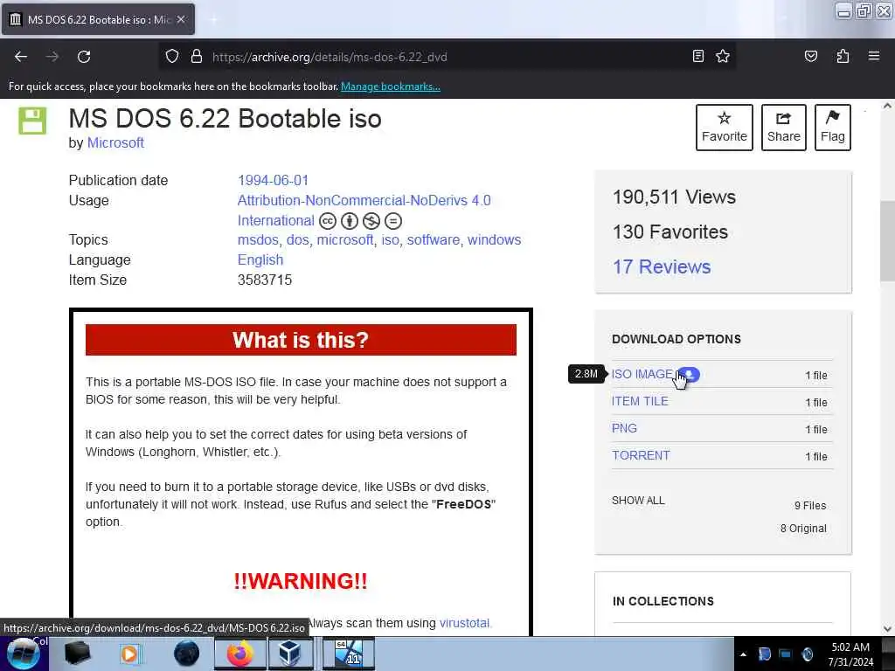Click the scrollbar up arrow
Image resolution: width=895 pixels, height=671 pixels.
click(887, 106)
